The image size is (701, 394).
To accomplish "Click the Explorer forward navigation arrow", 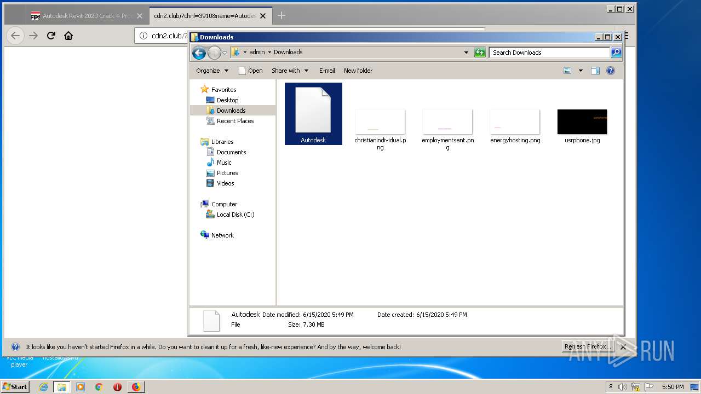I will click(214, 53).
